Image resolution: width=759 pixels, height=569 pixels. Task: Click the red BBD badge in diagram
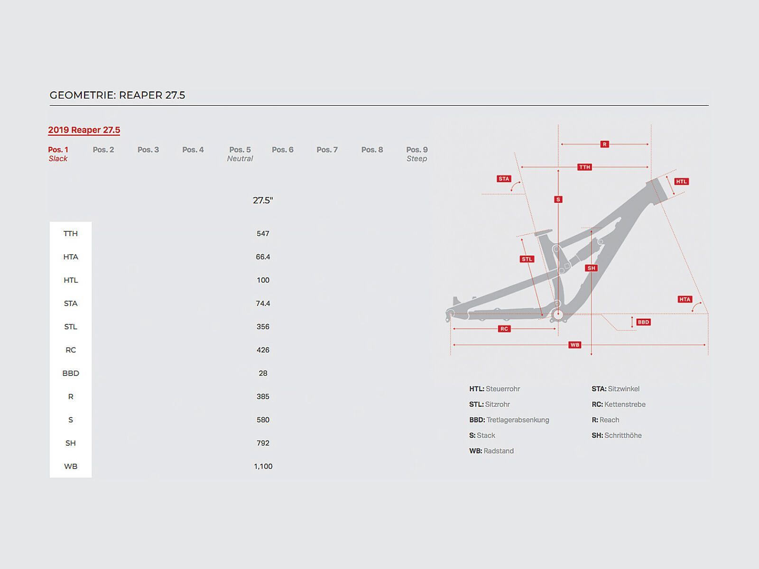643,322
